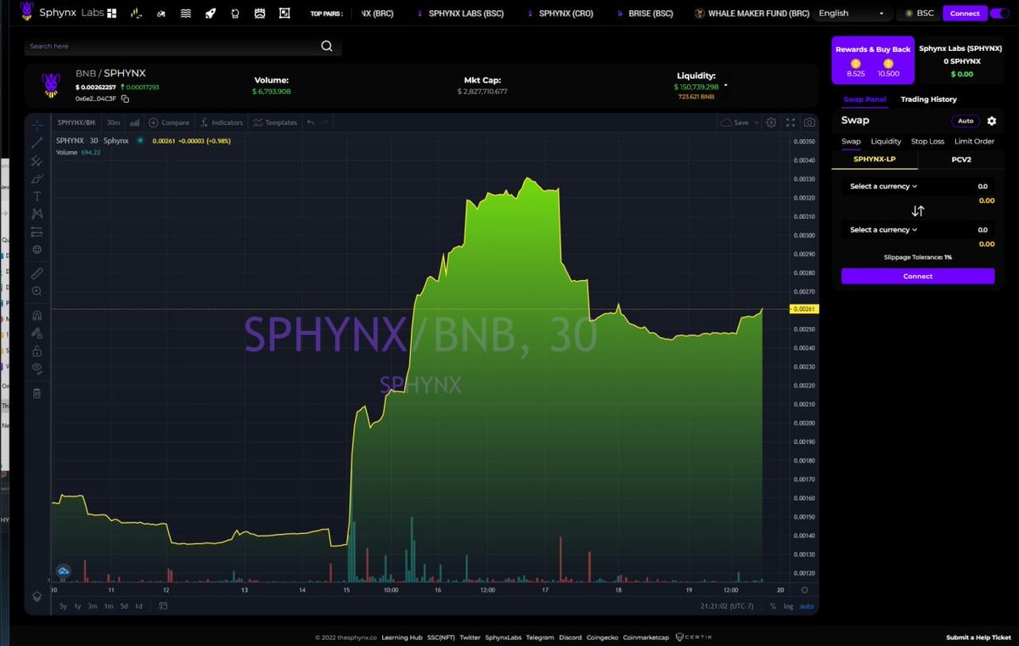This screenshot has width=1019, height=646.
Task: Open the Coingecko footer link
Action: (x=601, y=638)
